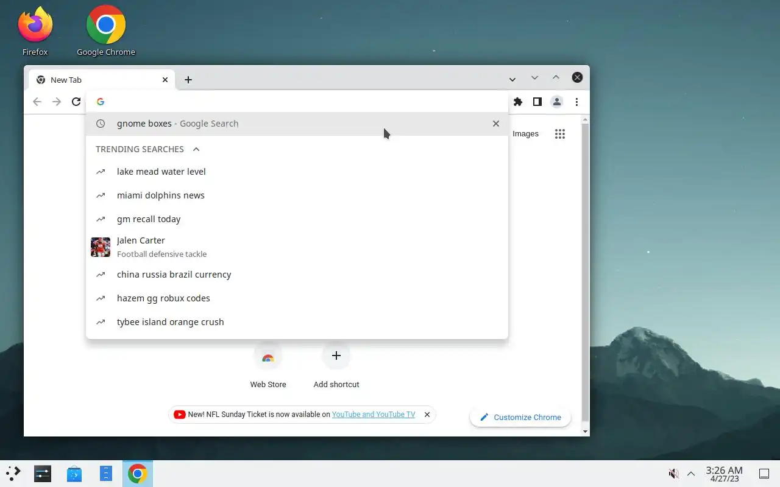Open the Google apps grid
The height and width of the screenshot is (487, 780).
[x=560, y=134]
